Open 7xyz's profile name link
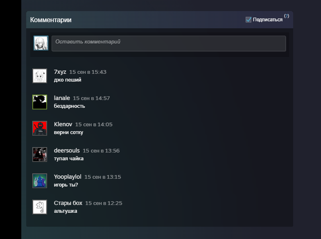Screen dimensions: 321x239 click(60, 72)
